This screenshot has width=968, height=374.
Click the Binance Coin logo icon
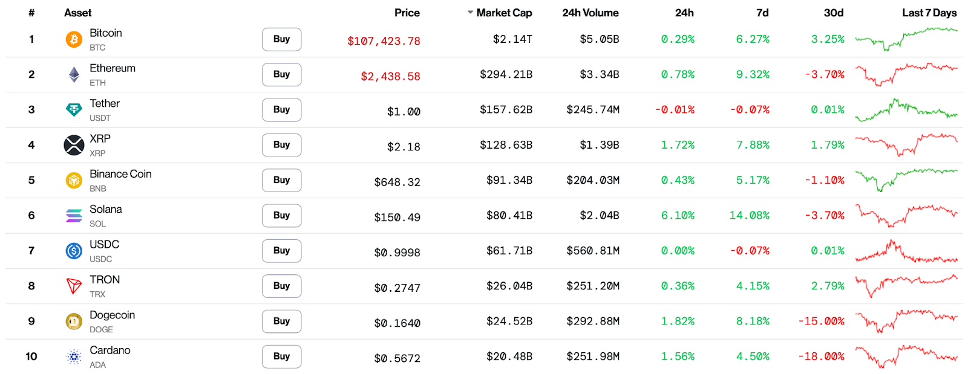coord(74,180)
